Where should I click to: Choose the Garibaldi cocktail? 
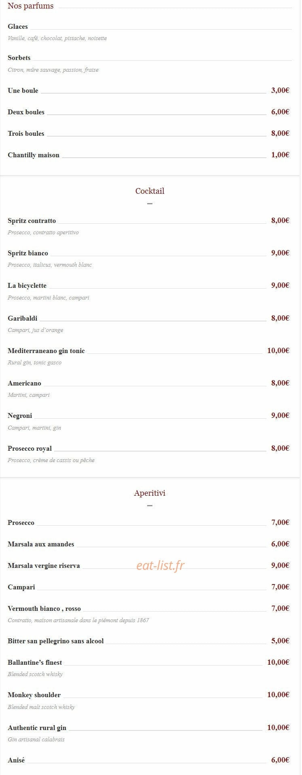click(x=23, y=319)
